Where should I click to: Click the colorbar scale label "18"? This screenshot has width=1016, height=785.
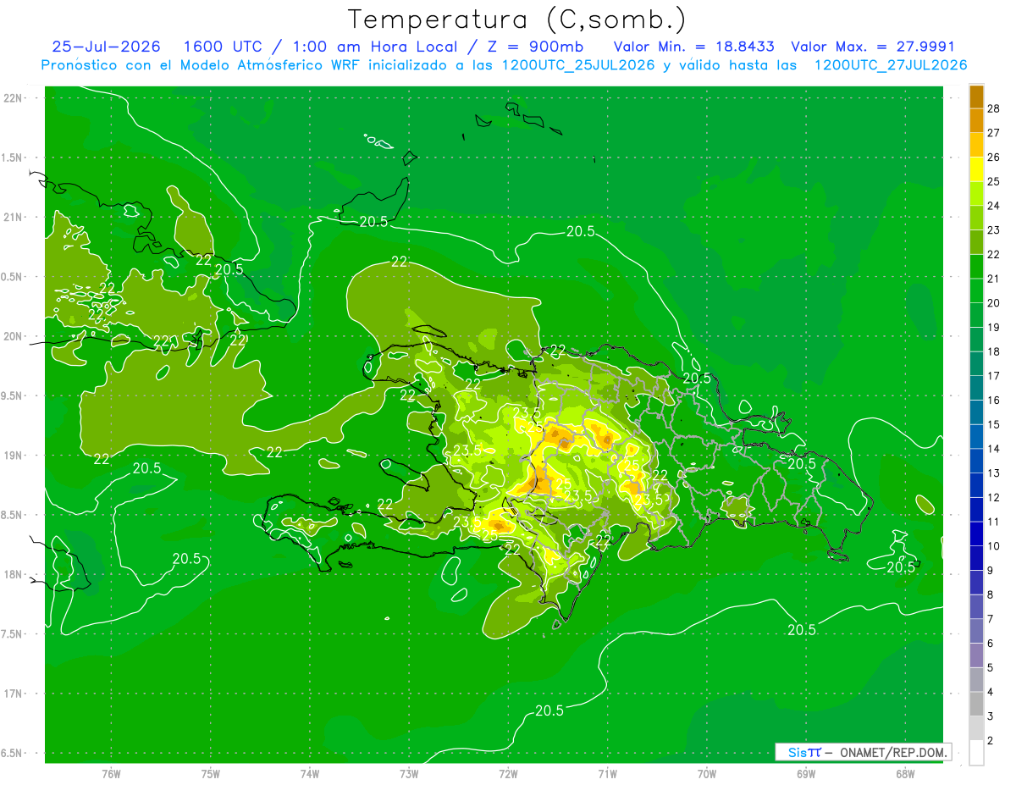tap(993, 351)
